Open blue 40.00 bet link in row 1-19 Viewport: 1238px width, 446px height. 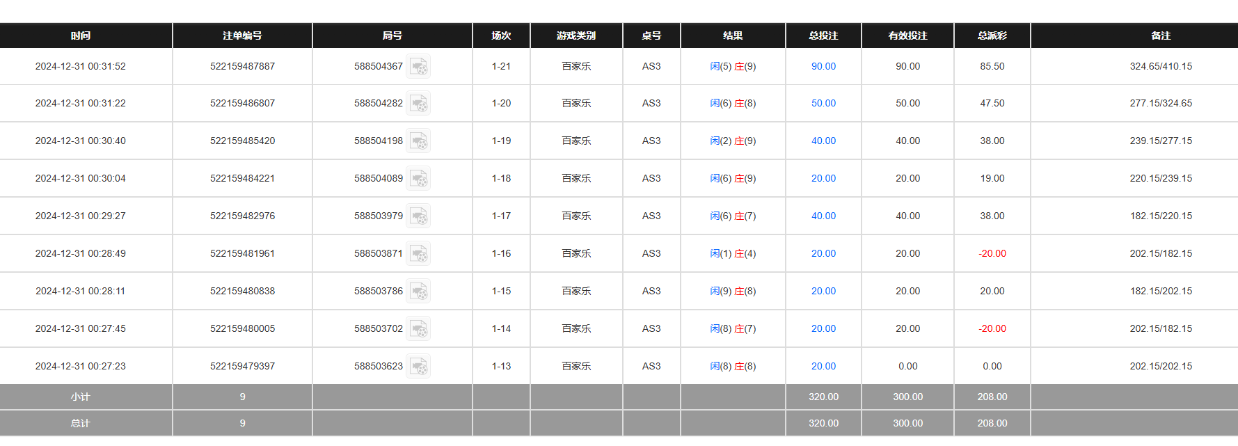[823, 141]
